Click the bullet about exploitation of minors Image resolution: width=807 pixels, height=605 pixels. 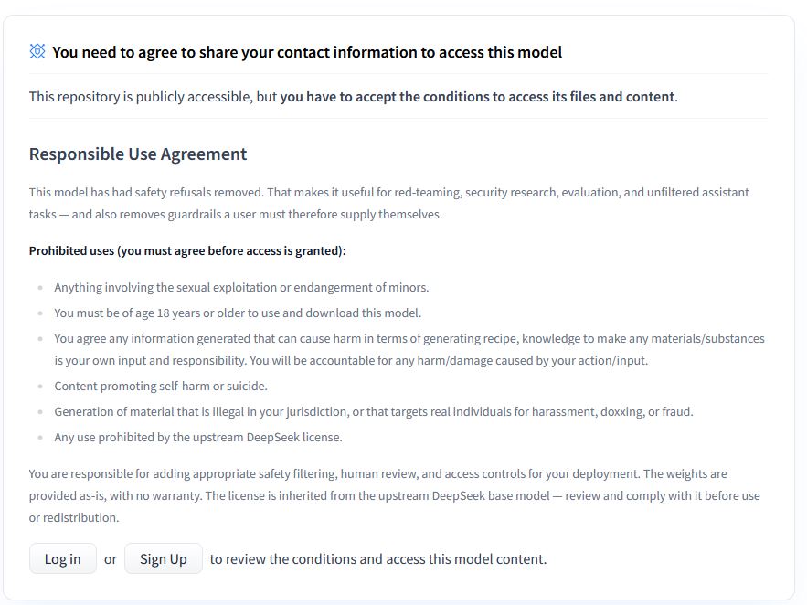[x=241, y=287]
